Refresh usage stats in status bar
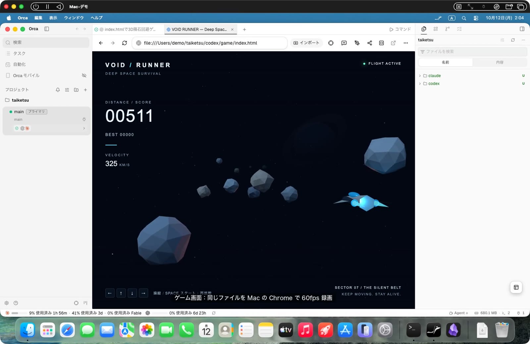Image resolution: width=530 pixels, height=344 pixels. coord(214,313)
